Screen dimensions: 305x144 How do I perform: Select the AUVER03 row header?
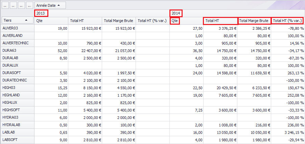point(18,28)
